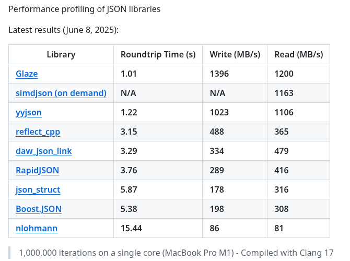Click Glaze roundtrip time 1.01 cell
The height and width of the screenshot is (261, 350).
point(129,74)
